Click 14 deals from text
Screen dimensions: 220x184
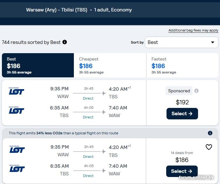click(x=182, y=153)
